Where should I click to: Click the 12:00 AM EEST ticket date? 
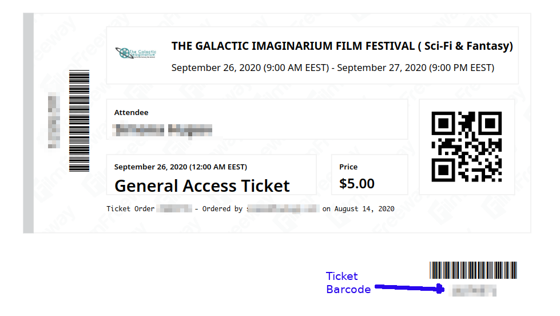click(x=180, y=167)
